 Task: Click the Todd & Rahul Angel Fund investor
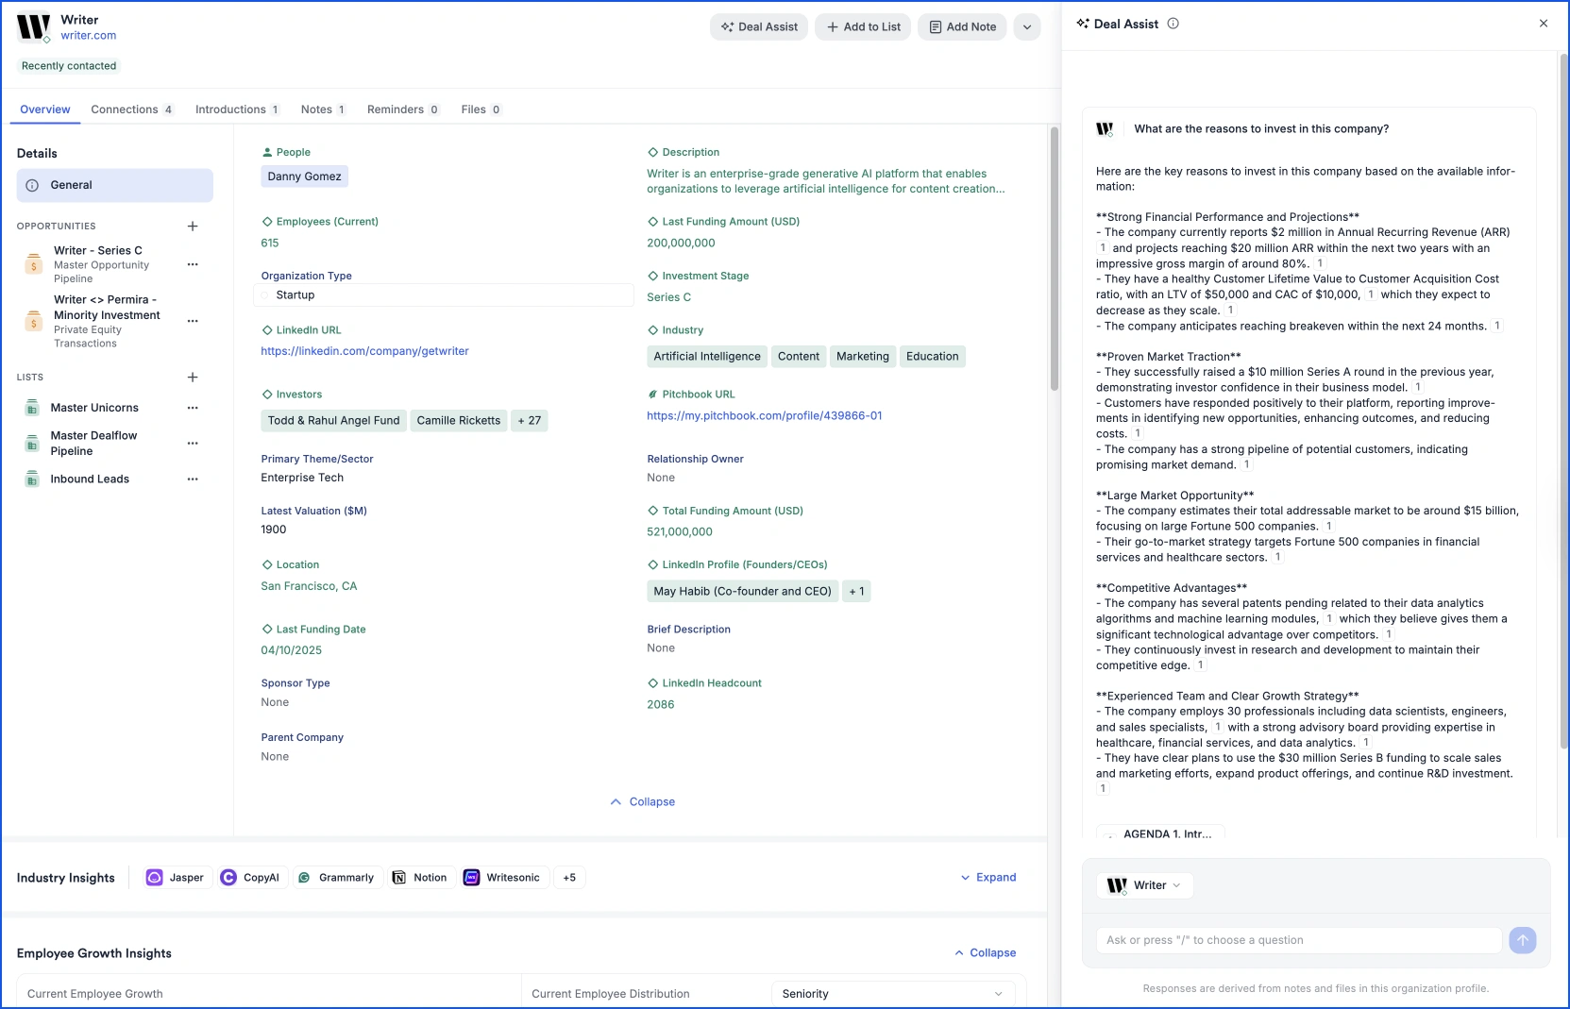[x=333, y=420]
